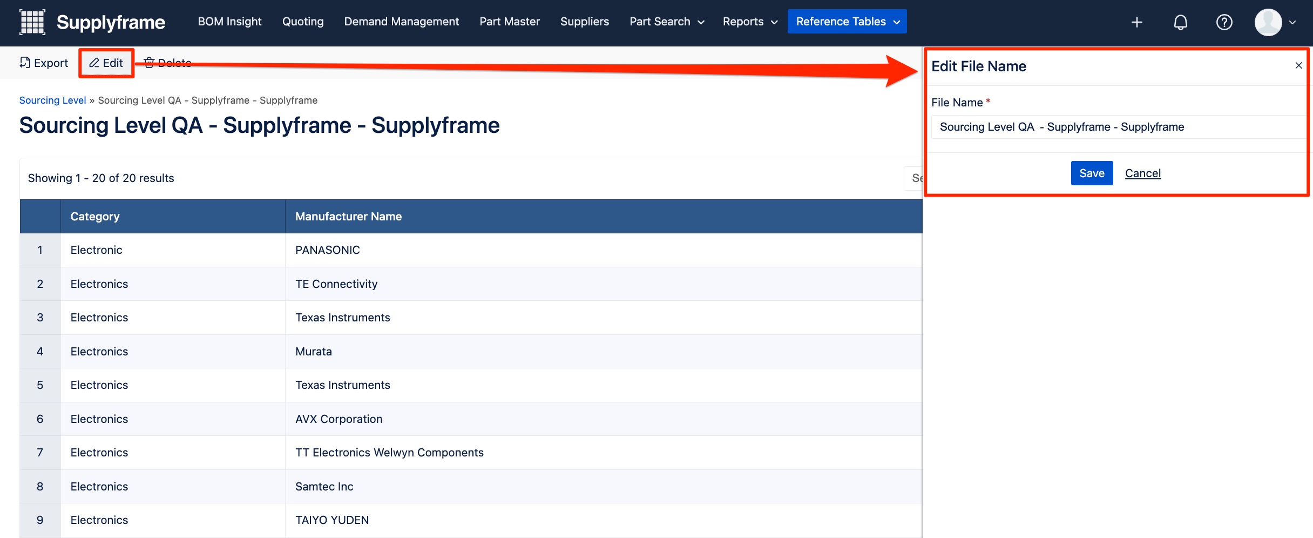Click the Sourcing Level QA page title
Screen dimensions: 1313x538
pos(259,125)
